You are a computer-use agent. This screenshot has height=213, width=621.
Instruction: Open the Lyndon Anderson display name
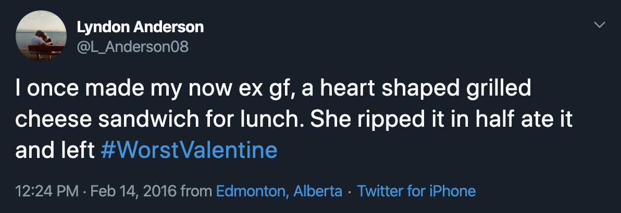pos(140,26)
